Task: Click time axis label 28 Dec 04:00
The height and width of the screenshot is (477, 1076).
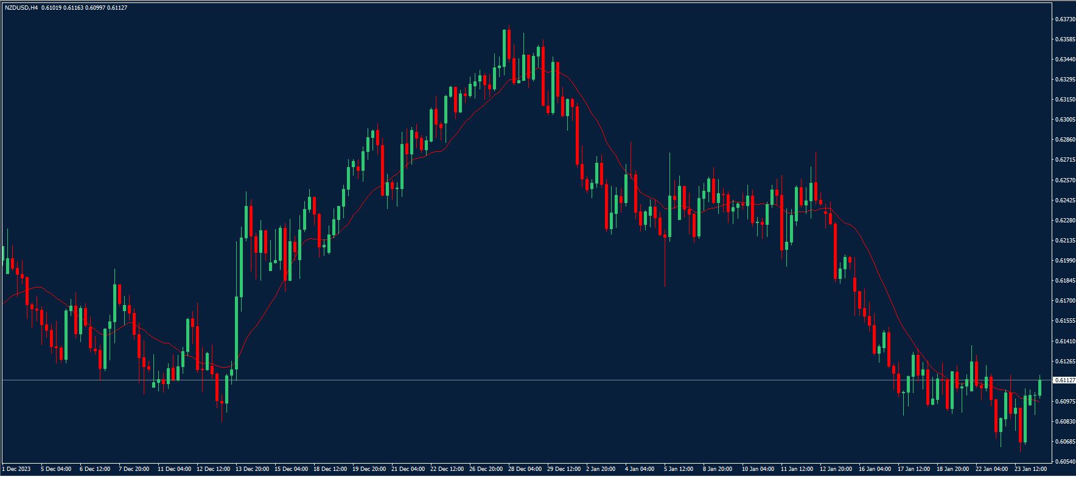Action: 525,469
